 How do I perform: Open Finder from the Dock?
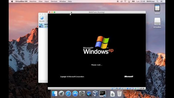tap(54, 94)
